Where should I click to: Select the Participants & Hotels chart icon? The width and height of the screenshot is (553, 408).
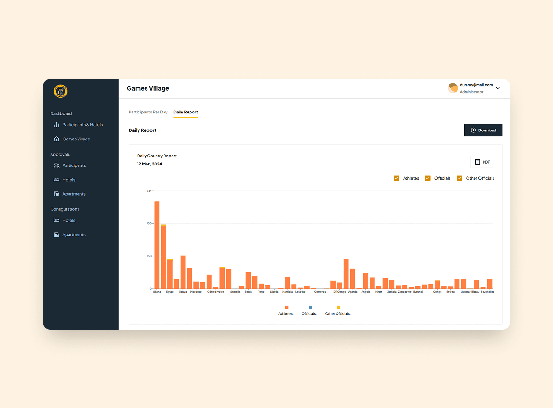click(x=56, y=124)
